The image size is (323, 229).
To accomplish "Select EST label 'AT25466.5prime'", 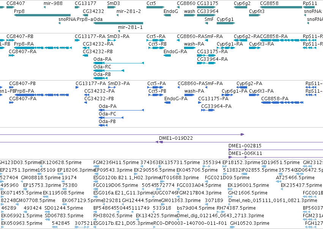I will point(295,178).
